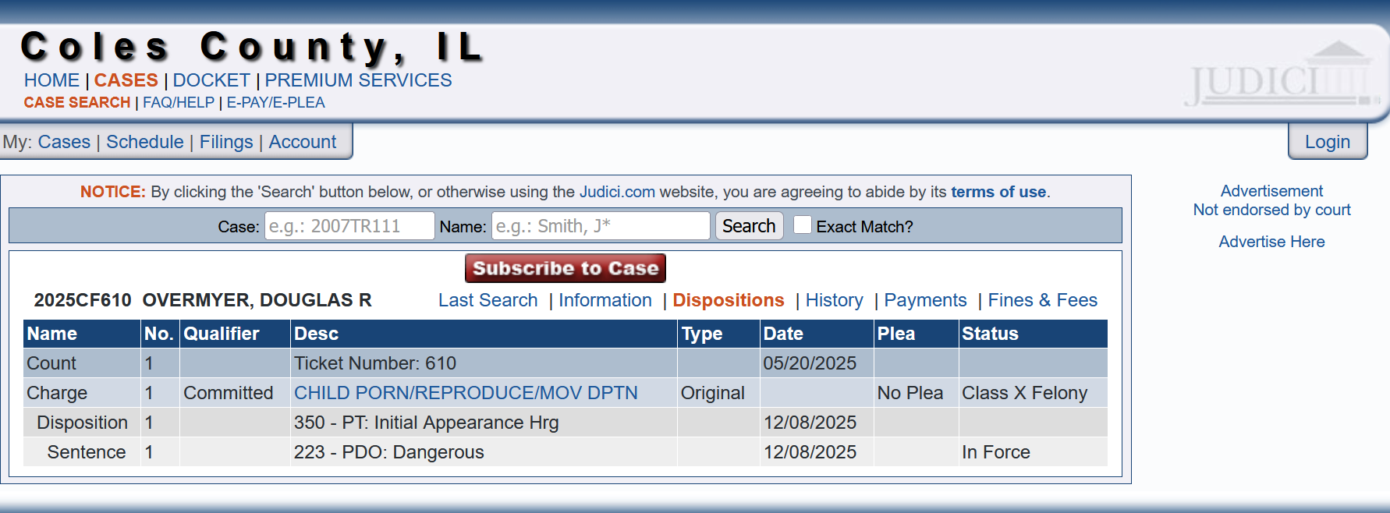Image resolution: width=1390 pixels, height=513 pixels.
Task: Click the Advertise Here link
Action: point(1271,242)
